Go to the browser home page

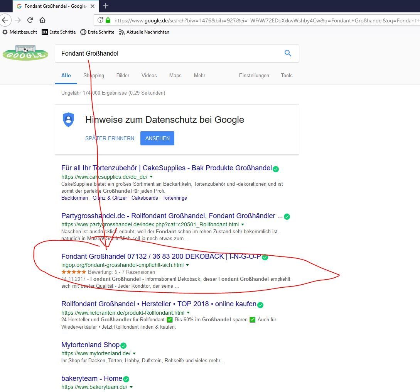click(x=42, y=20)
